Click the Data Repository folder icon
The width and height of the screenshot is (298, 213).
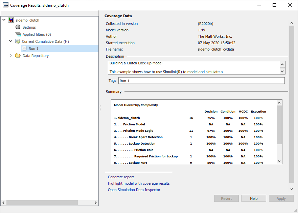click(x=18, y=56)
